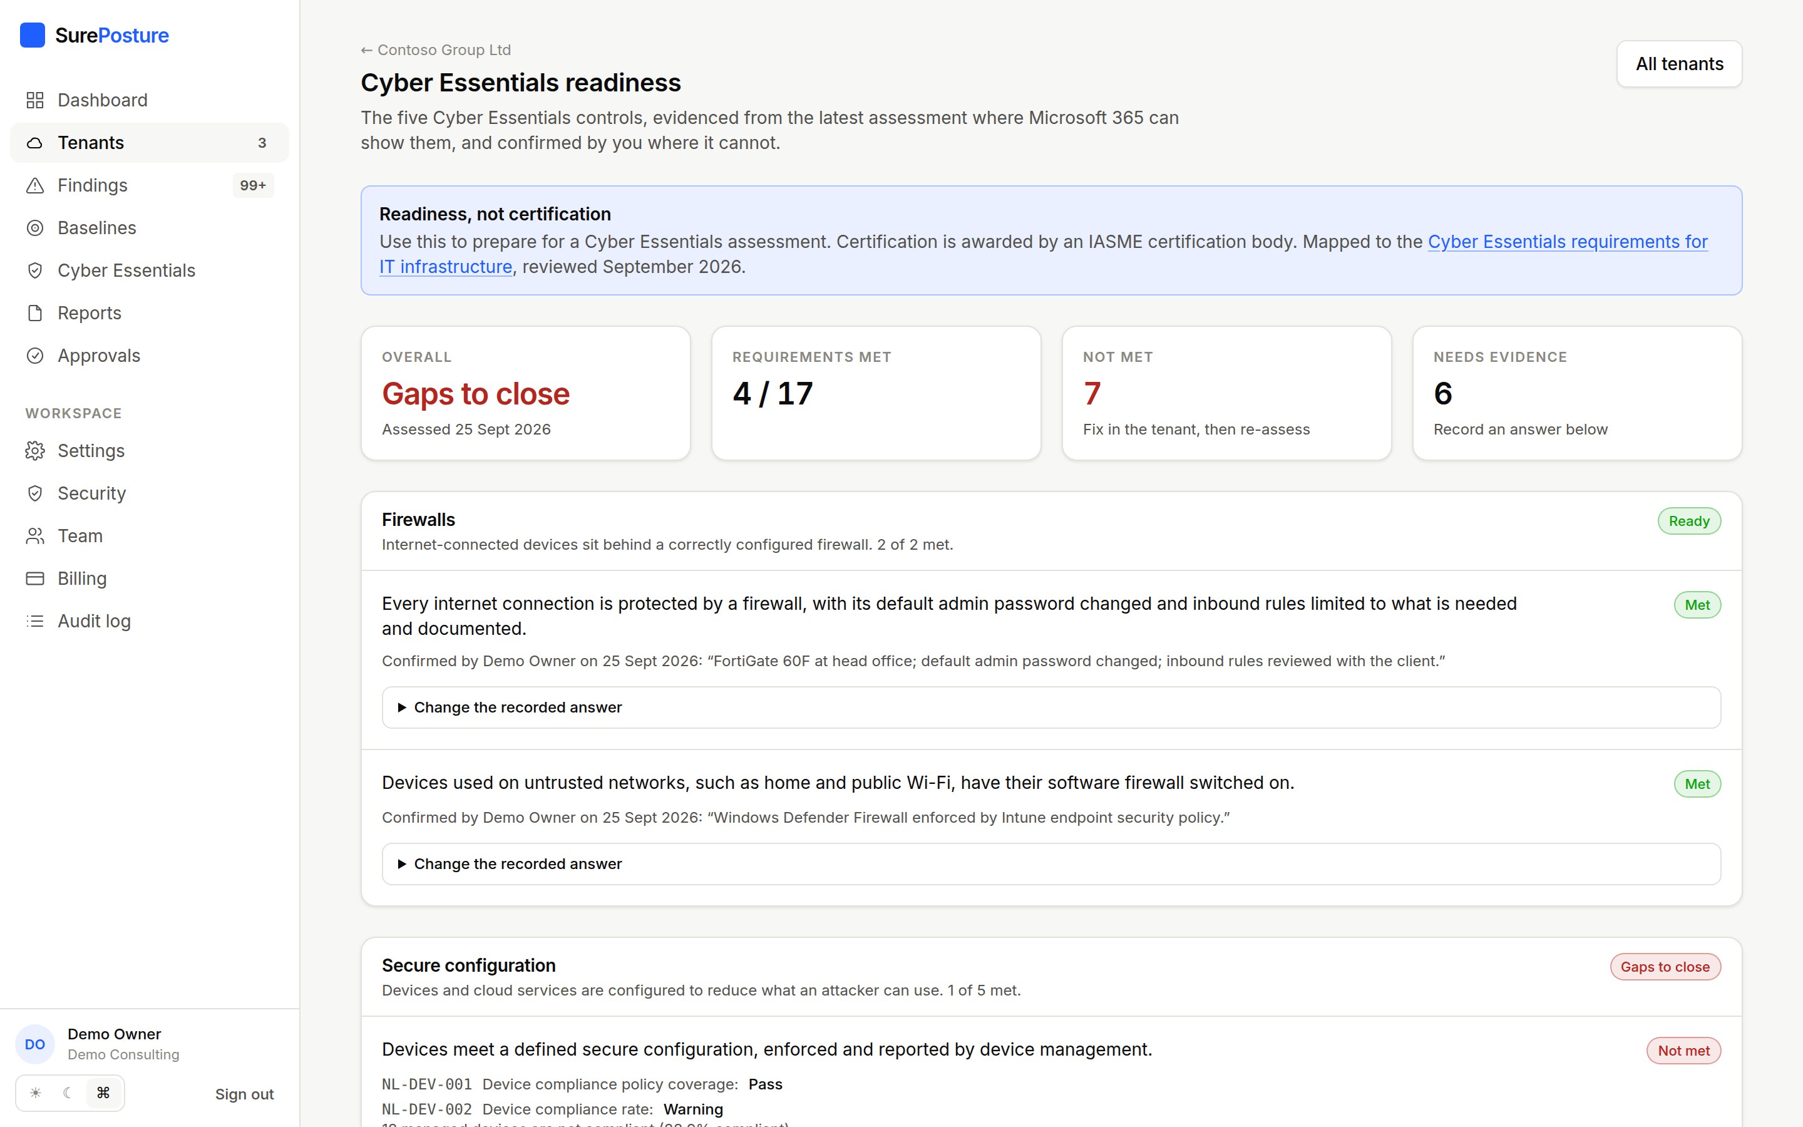Click the Secure configuration section heading
Screen dimensions: 1803x1127
(x=469, y=965)
